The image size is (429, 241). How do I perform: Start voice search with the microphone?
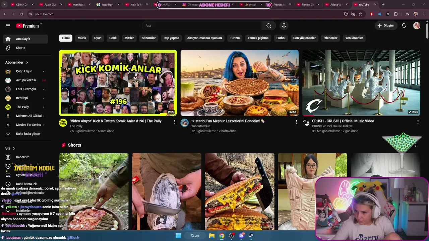284,26
